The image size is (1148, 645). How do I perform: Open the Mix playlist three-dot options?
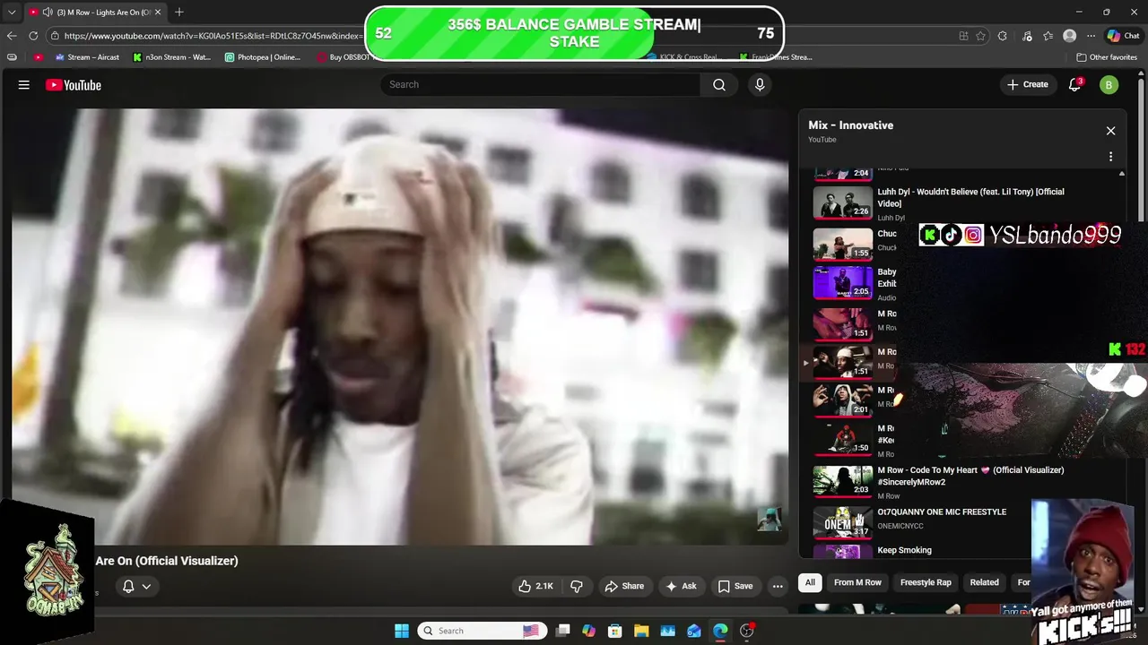coord(1110,157)
